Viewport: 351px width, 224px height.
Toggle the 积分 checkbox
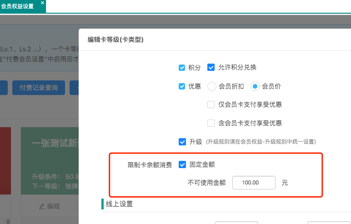pyautogui.click(x=182, y=68)
